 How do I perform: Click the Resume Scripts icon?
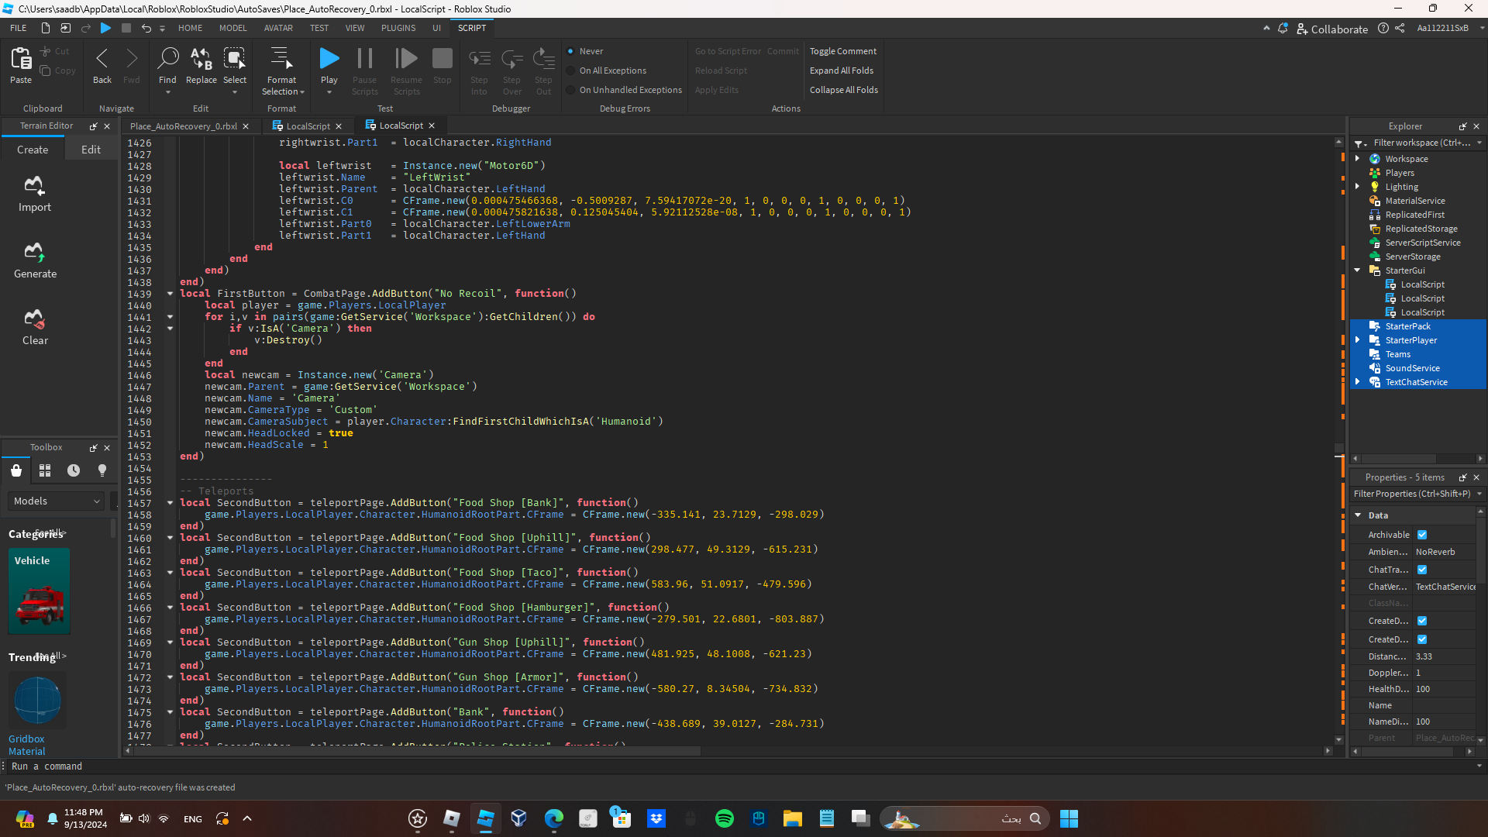pyautogui.click(x=406, y=58)
